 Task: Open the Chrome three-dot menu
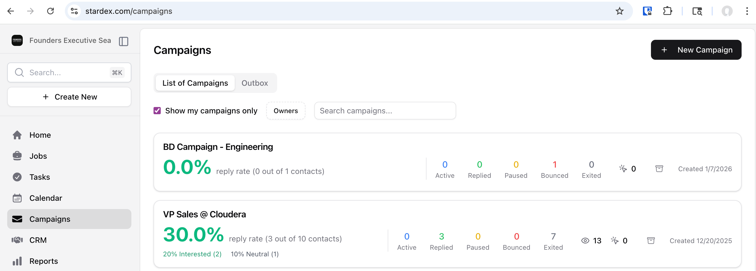747,11
